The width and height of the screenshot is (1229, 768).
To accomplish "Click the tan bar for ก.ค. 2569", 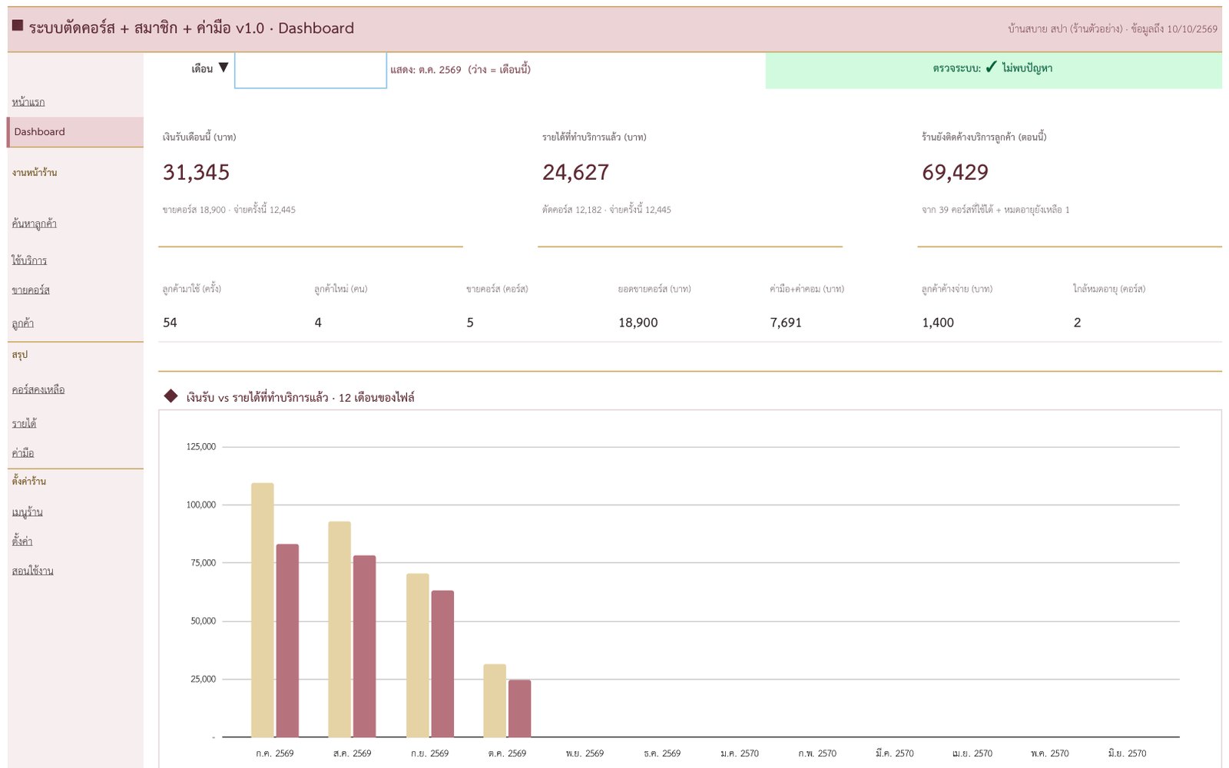I will tap(263, 610).
